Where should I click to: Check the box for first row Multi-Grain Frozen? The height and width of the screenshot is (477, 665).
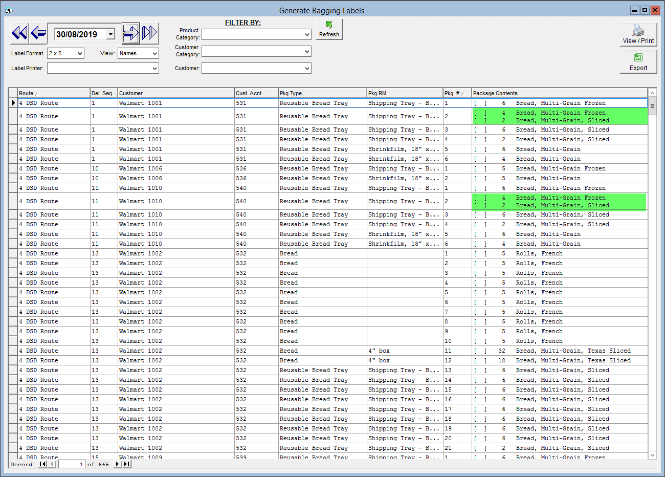480,103
